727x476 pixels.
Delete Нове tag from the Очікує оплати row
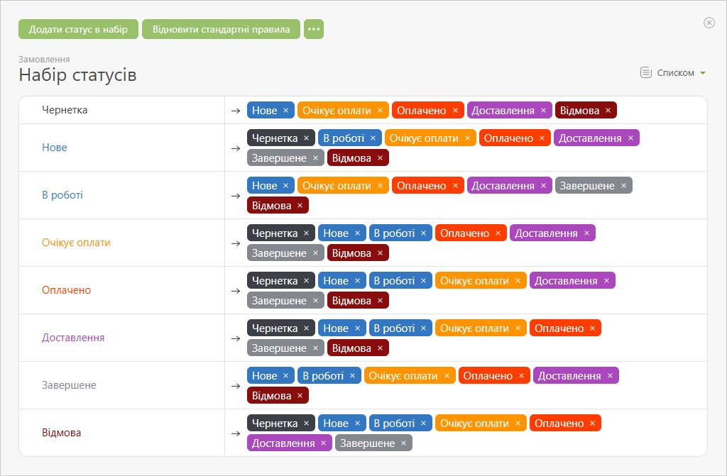(358, 233)
